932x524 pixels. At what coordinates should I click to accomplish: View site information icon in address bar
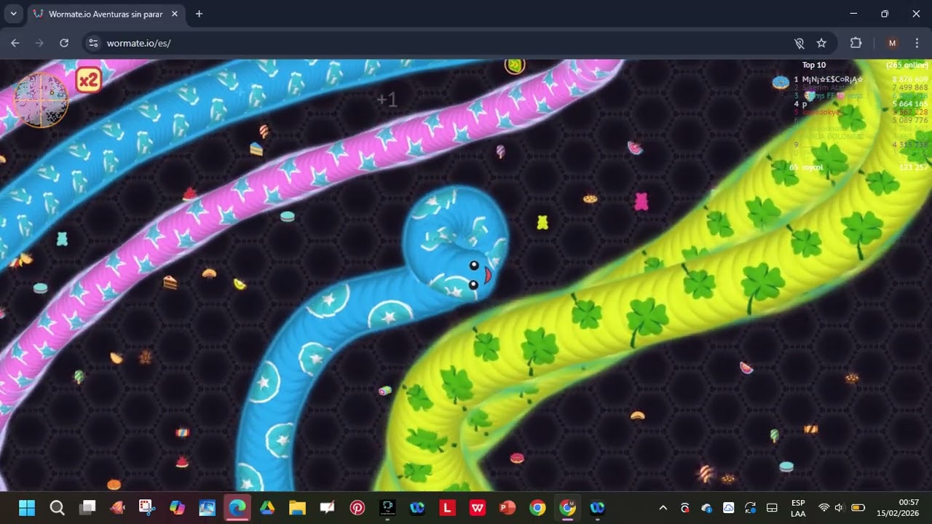point(92,43)
